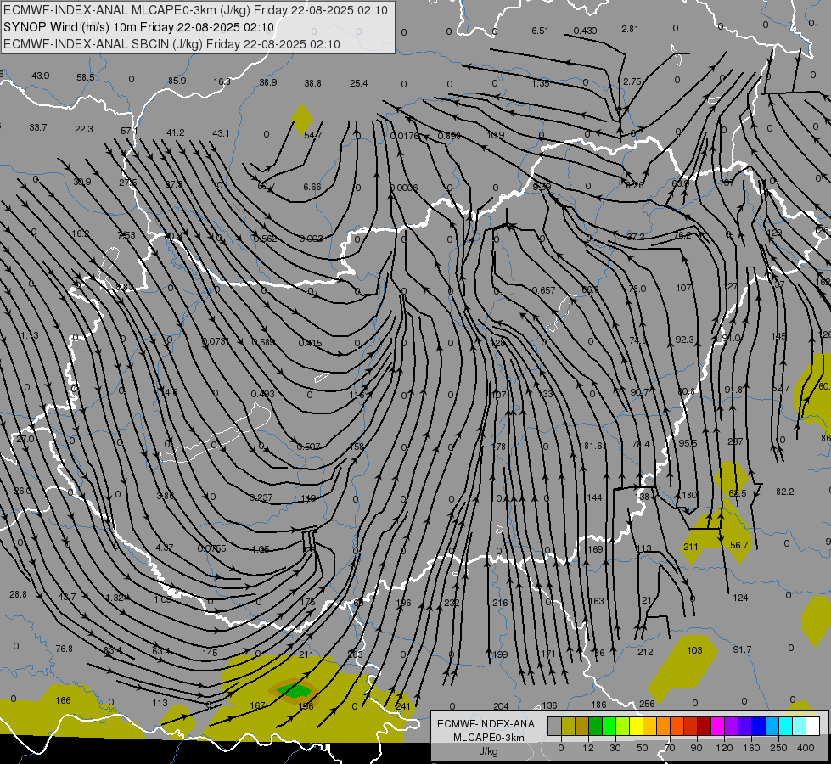This screenshot has height=764, width=831.
Task: Click the map value 3.86
Action: tap(166, 496)
